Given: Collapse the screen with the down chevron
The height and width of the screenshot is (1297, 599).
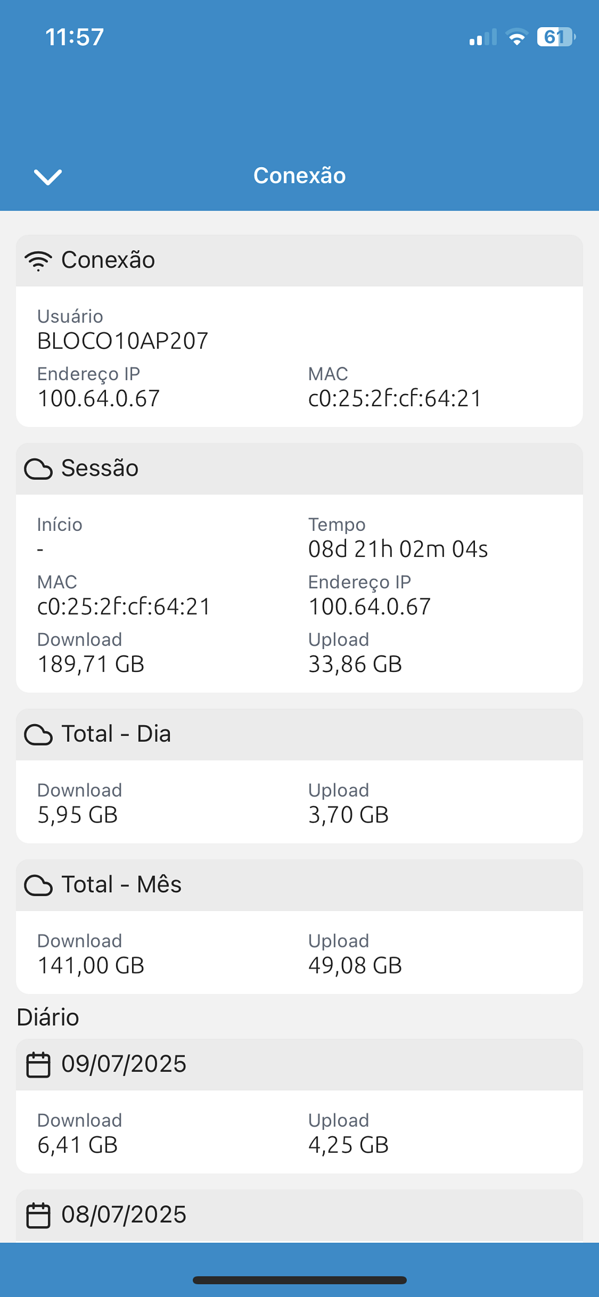Looking at the screenshot, I should [x=48, y=177].
